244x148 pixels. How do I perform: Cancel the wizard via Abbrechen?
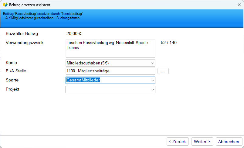(x=229, y=142)
